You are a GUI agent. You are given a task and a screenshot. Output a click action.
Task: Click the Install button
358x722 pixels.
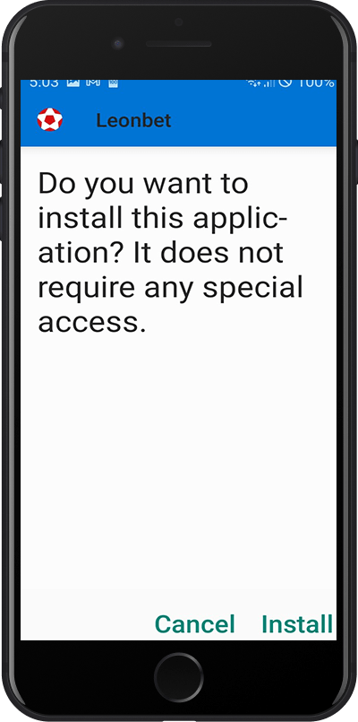(297, 624)
